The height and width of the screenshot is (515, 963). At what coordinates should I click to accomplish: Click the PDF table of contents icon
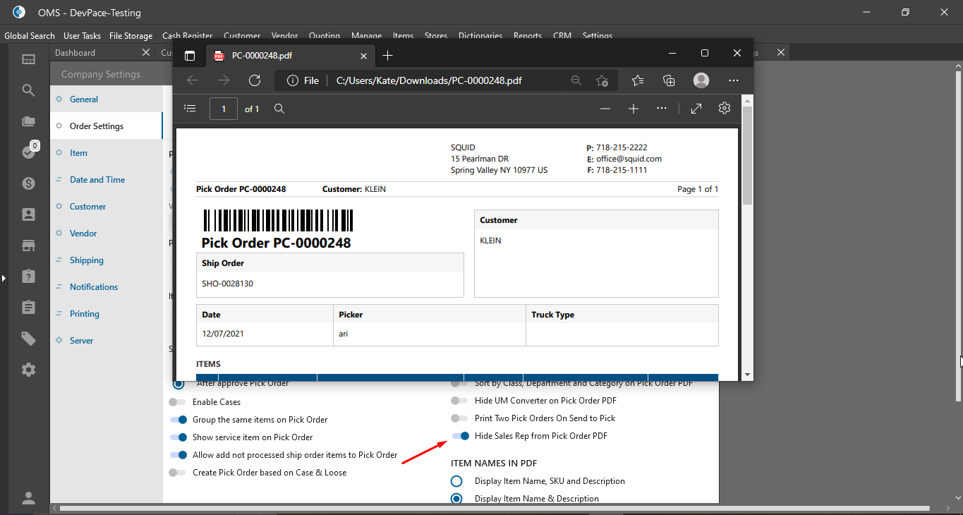(x=190, y=109)
